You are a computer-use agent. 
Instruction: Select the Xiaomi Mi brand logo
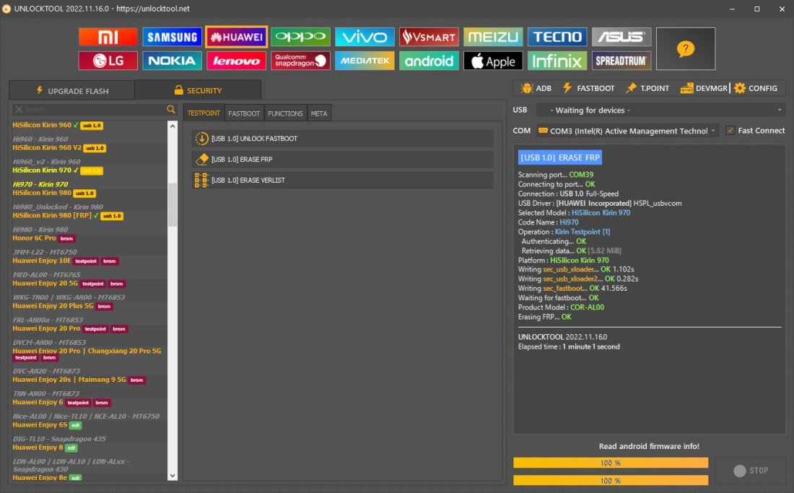tap(108, 37)
